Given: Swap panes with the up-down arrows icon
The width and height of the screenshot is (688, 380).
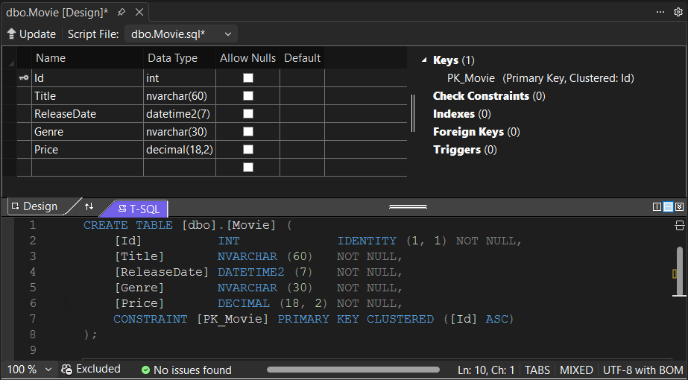Looking at the screenshot, I should pyautogui.click(x=89, y=206).
